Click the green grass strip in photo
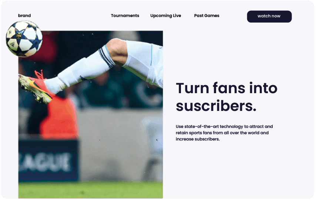 91,190
